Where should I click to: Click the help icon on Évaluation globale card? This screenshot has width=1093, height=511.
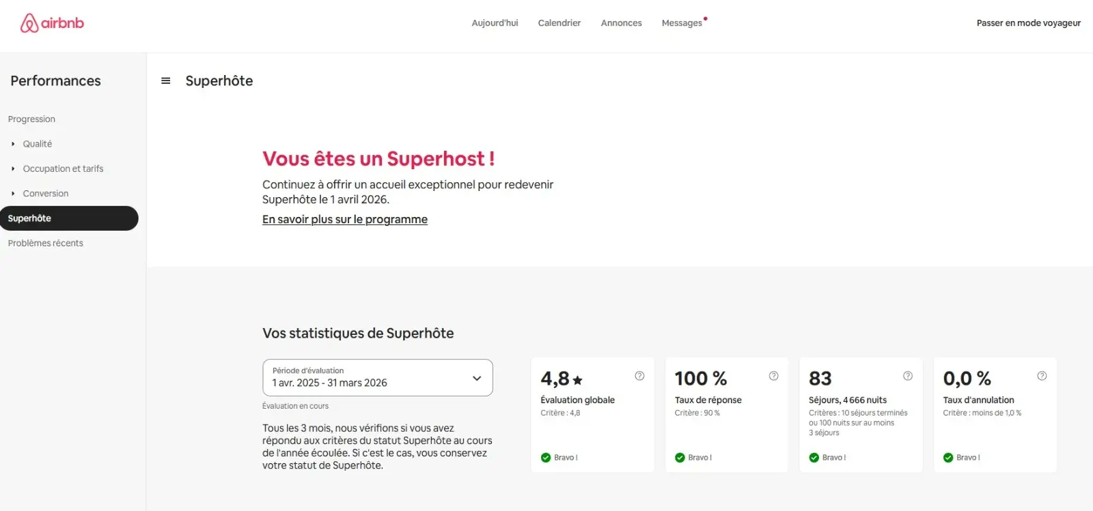pyautogui.click(x=639, y=375)
